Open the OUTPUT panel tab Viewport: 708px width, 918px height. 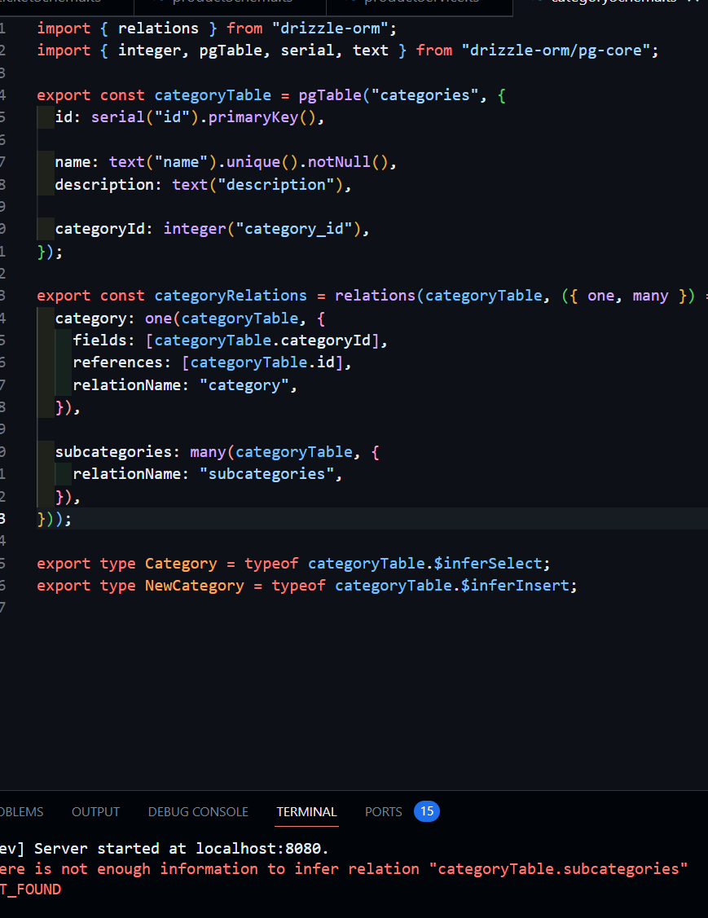tap(95, 811)
